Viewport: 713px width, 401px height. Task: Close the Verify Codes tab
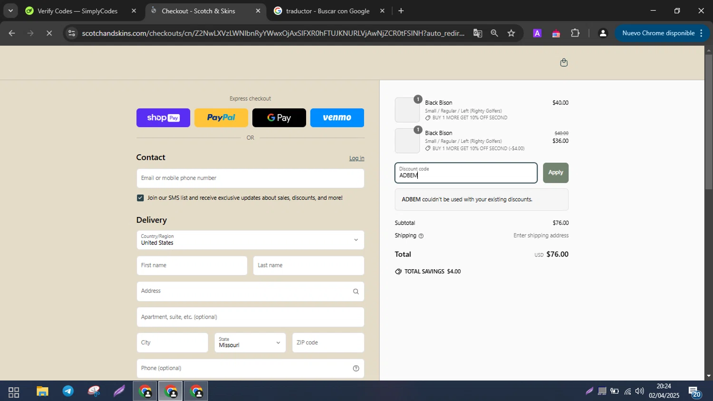click(134, 11)
